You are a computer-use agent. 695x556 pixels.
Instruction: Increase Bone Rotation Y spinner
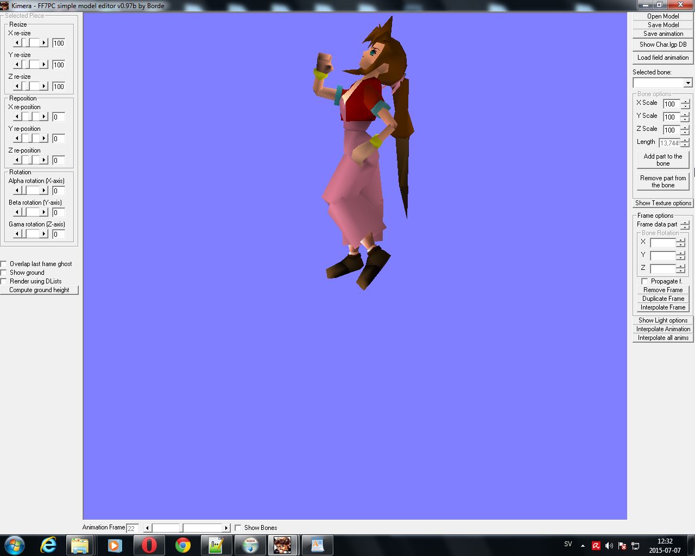pos(680,254)
